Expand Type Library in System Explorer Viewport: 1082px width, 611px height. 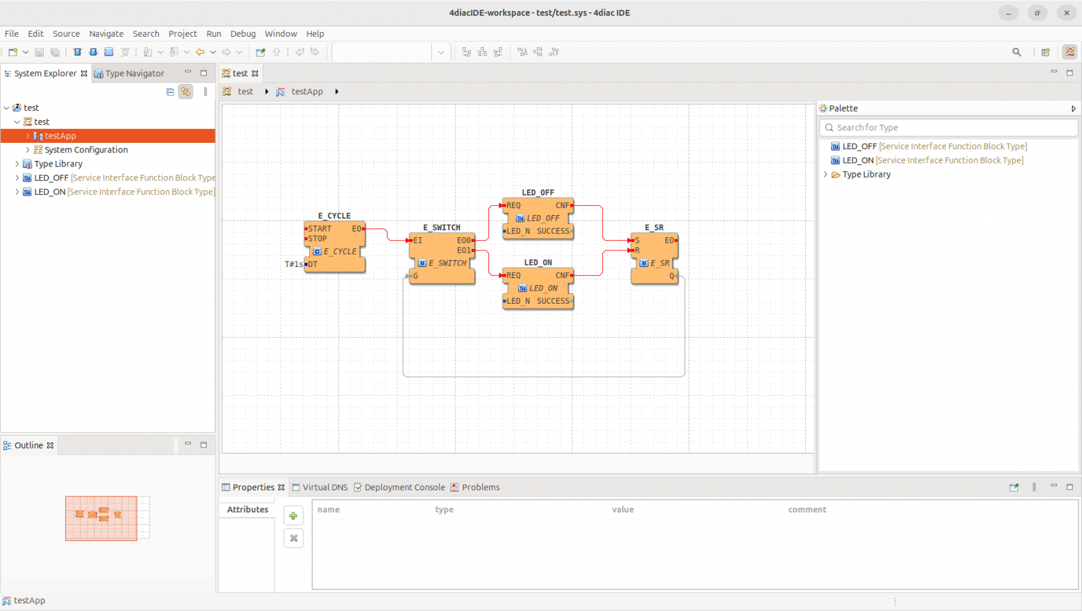click(17, 164)
